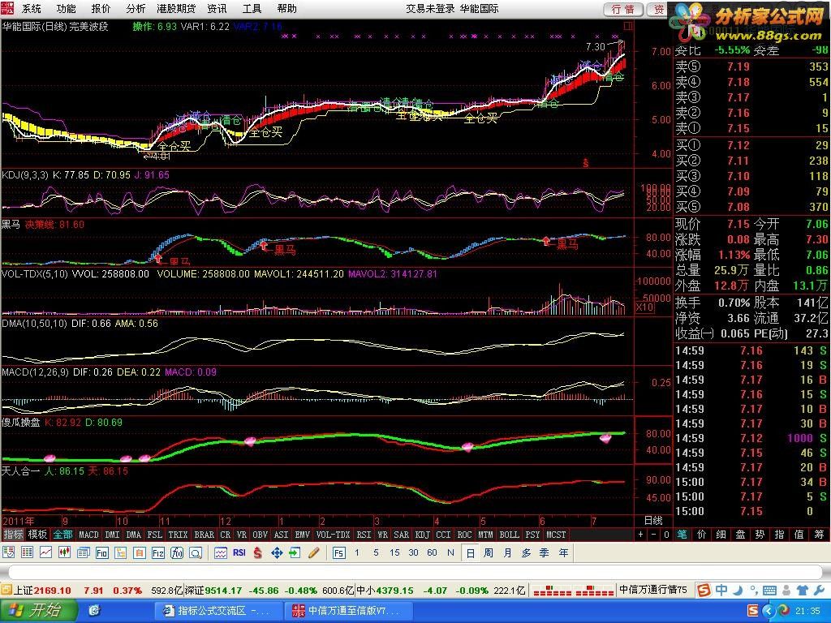Click the 买① 7.12 bid price row
Image resolution: width=831 pixels, height=623 pixels.
click(x=751, y=145)
